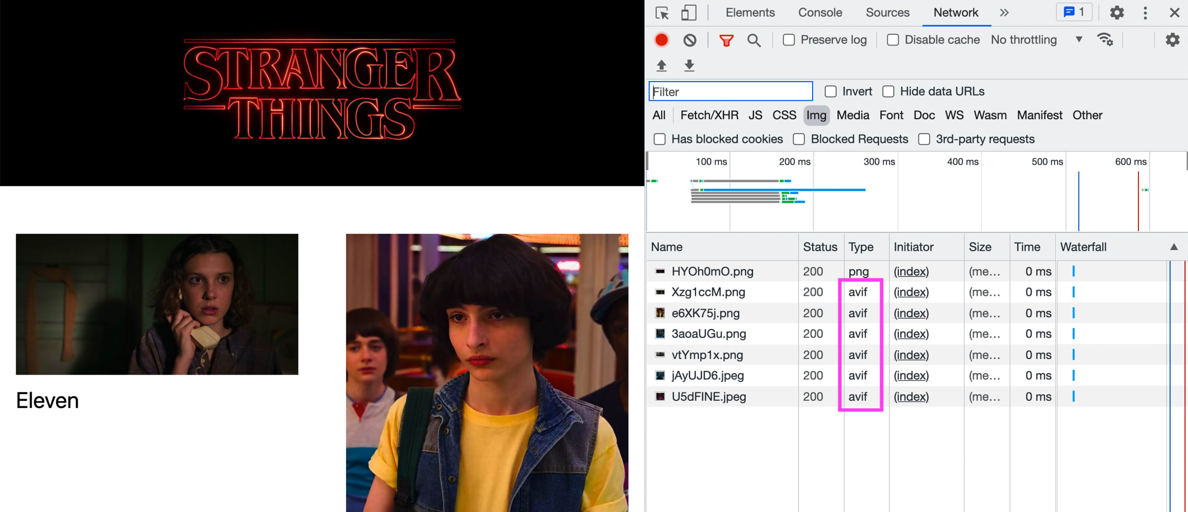This screenshot has height=512, width=1188.
Task: Filter requests by Doc type
Action: [924, 115]
